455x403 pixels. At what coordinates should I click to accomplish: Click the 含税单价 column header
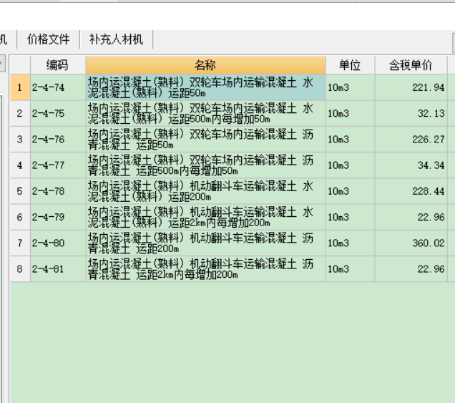point(411,65)
